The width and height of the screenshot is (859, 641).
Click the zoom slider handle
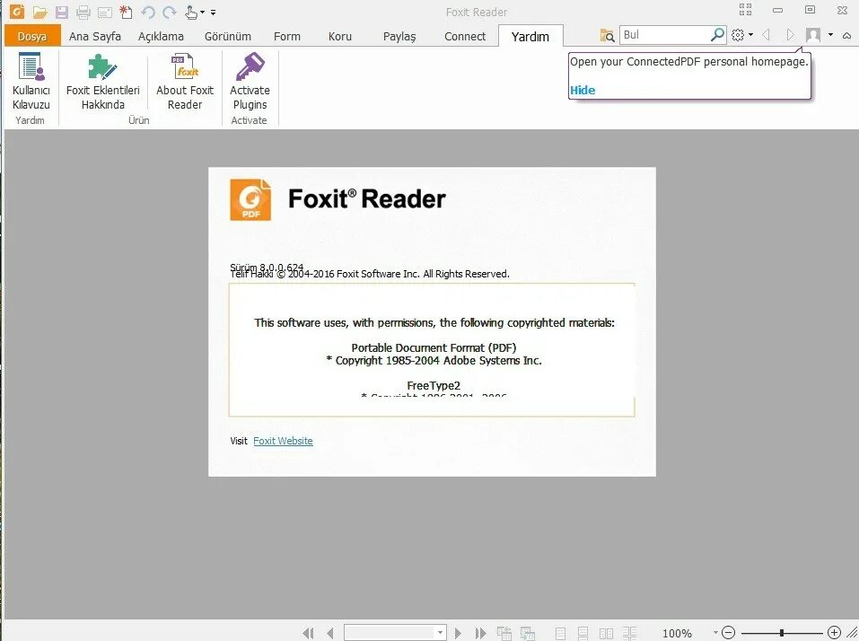click(782, 633)
